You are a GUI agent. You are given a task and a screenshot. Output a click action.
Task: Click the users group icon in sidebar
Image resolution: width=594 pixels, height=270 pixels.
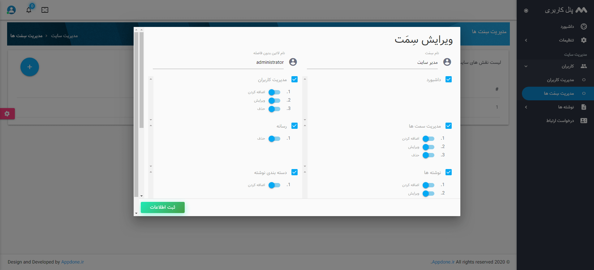[584, 66]
